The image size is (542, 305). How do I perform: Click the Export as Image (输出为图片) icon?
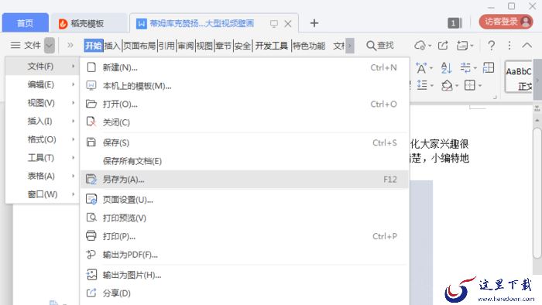pos(91,275)
